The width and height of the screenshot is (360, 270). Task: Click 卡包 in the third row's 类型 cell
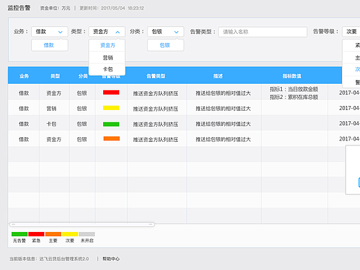click(x=51, y=124)
